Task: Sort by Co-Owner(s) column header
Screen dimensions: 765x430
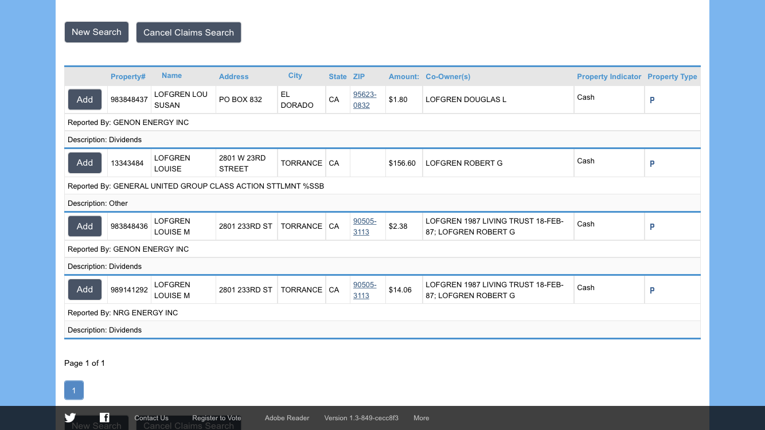Action: [x=448, y=76]
